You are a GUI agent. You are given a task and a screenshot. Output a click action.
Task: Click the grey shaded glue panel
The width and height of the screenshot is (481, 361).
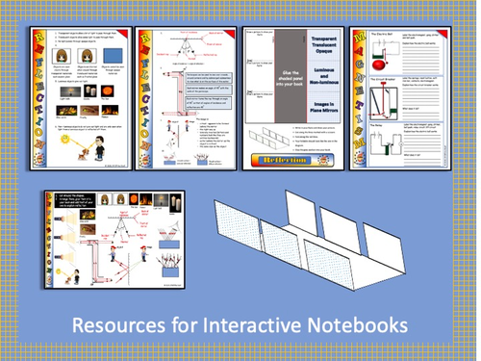click(x=291, y=76)
